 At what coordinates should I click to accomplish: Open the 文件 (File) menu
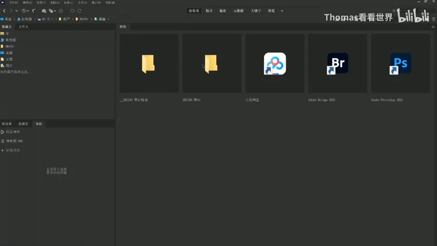[x=14, y=3]
